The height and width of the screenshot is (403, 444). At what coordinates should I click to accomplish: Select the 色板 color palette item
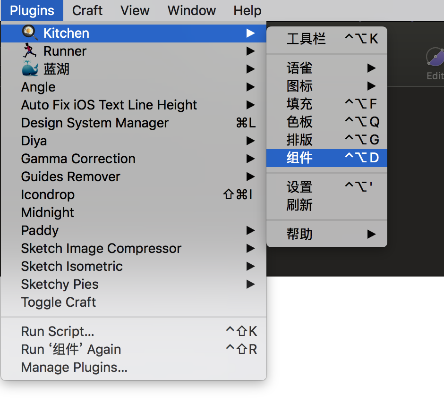pyautogui.click(x=299, y=122)
